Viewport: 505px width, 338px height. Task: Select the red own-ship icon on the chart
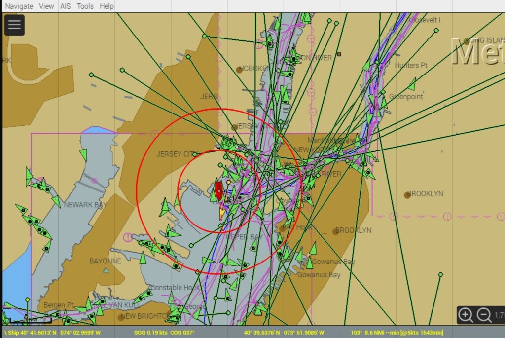click(x=218, y=190)
